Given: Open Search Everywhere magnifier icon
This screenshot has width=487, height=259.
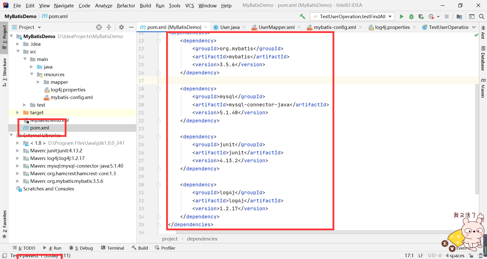Looking at the screenshot, I should click(481, 17).
